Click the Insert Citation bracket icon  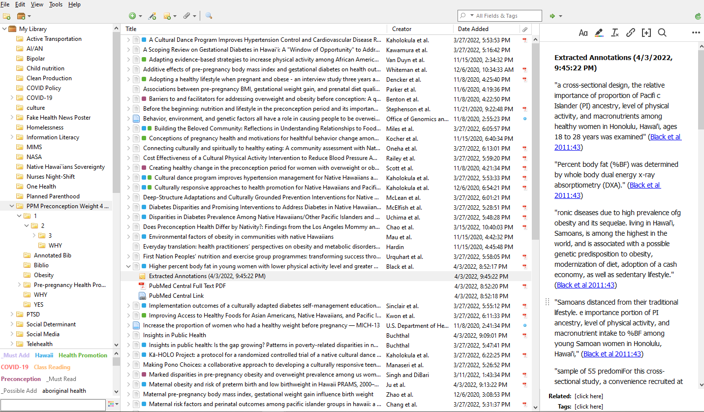646,32
